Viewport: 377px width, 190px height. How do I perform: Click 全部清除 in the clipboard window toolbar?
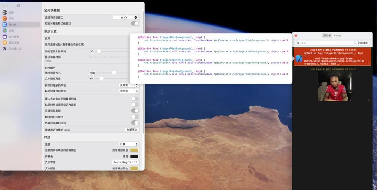coord(363,43)
